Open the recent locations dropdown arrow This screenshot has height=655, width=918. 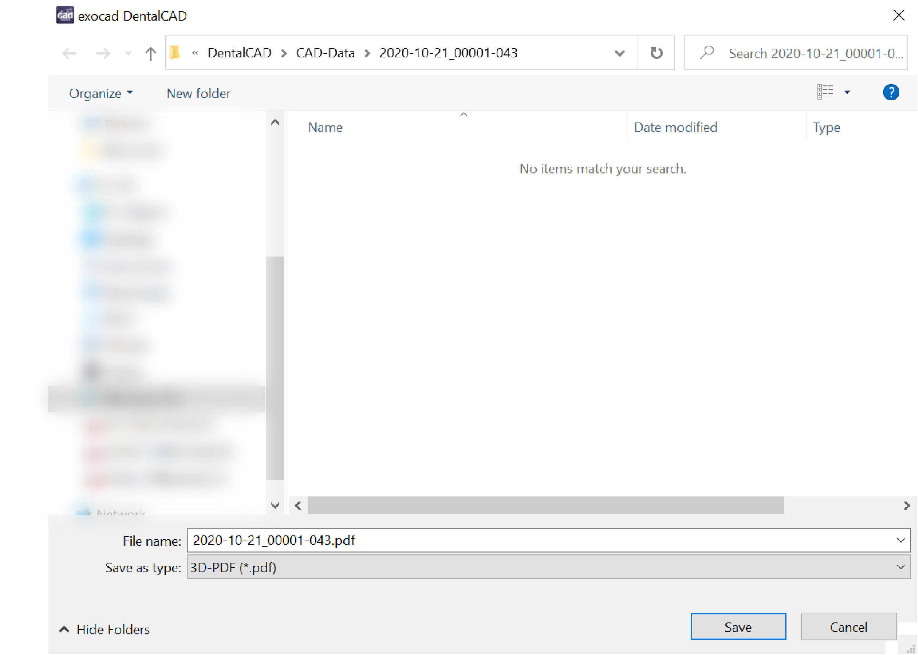pos(128,53)
